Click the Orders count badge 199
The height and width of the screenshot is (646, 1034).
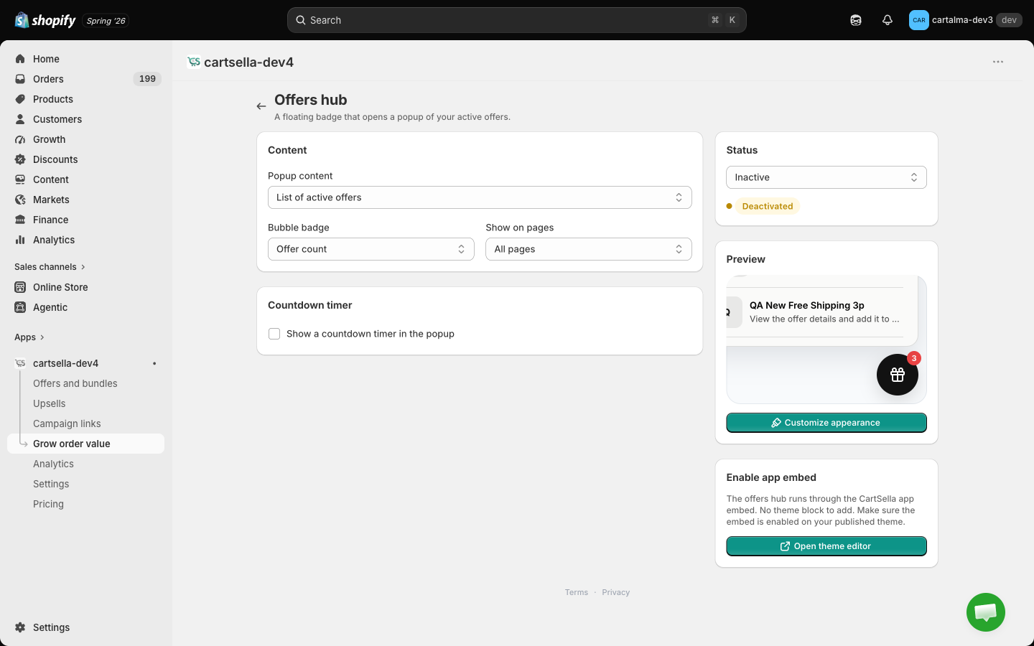[x=147, y=79]
